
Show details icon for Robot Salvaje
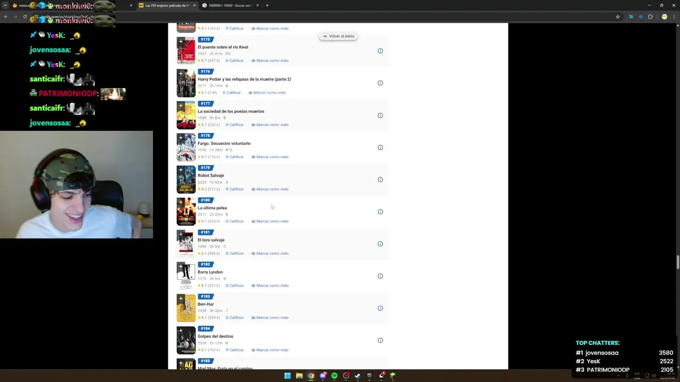[x=380, y=180]
